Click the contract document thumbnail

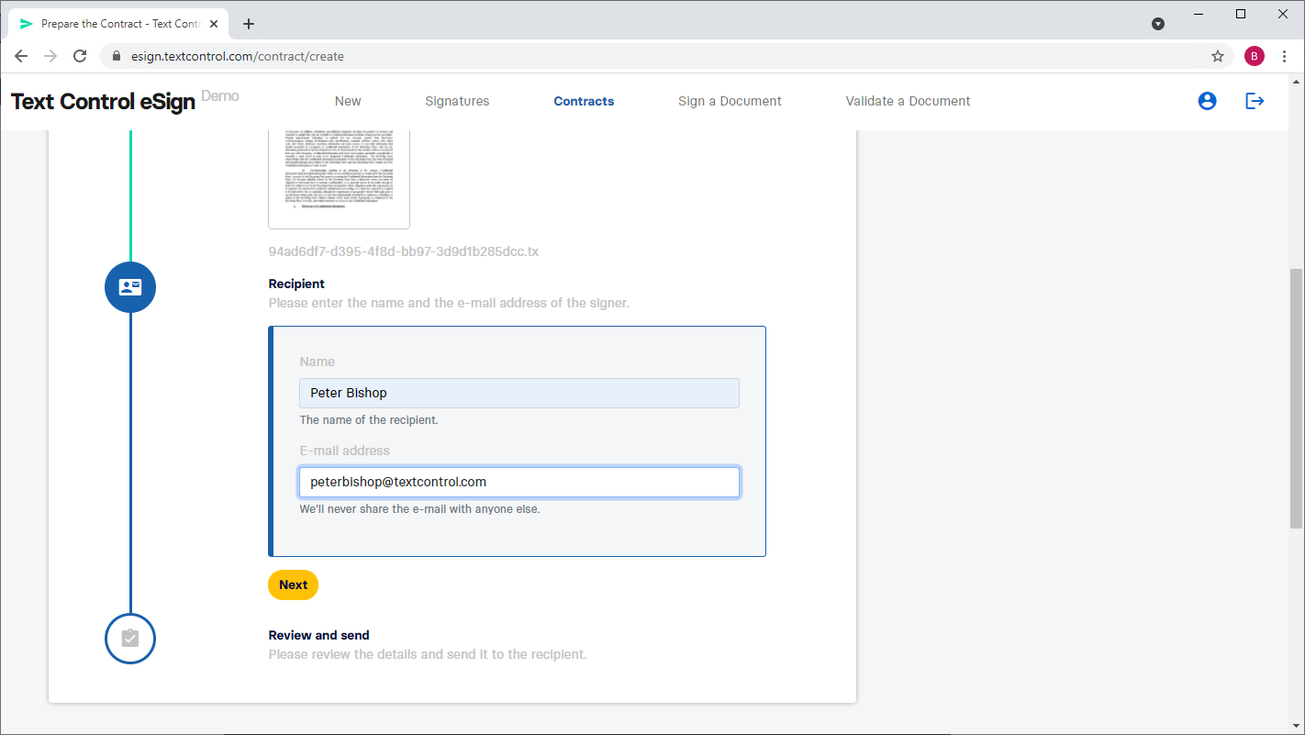339,179
